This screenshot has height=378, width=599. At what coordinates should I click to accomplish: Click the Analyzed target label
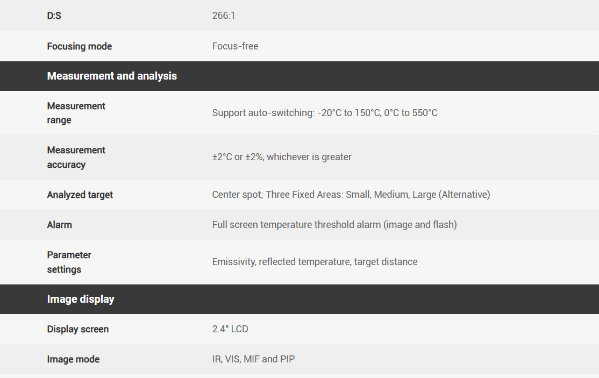point(80,195)
